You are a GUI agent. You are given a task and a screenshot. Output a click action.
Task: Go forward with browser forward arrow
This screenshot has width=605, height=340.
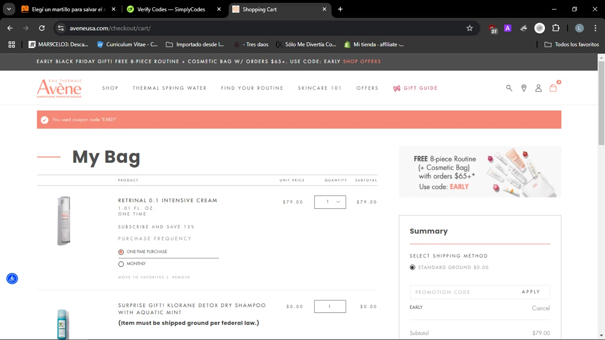click(x=26, y=28)
